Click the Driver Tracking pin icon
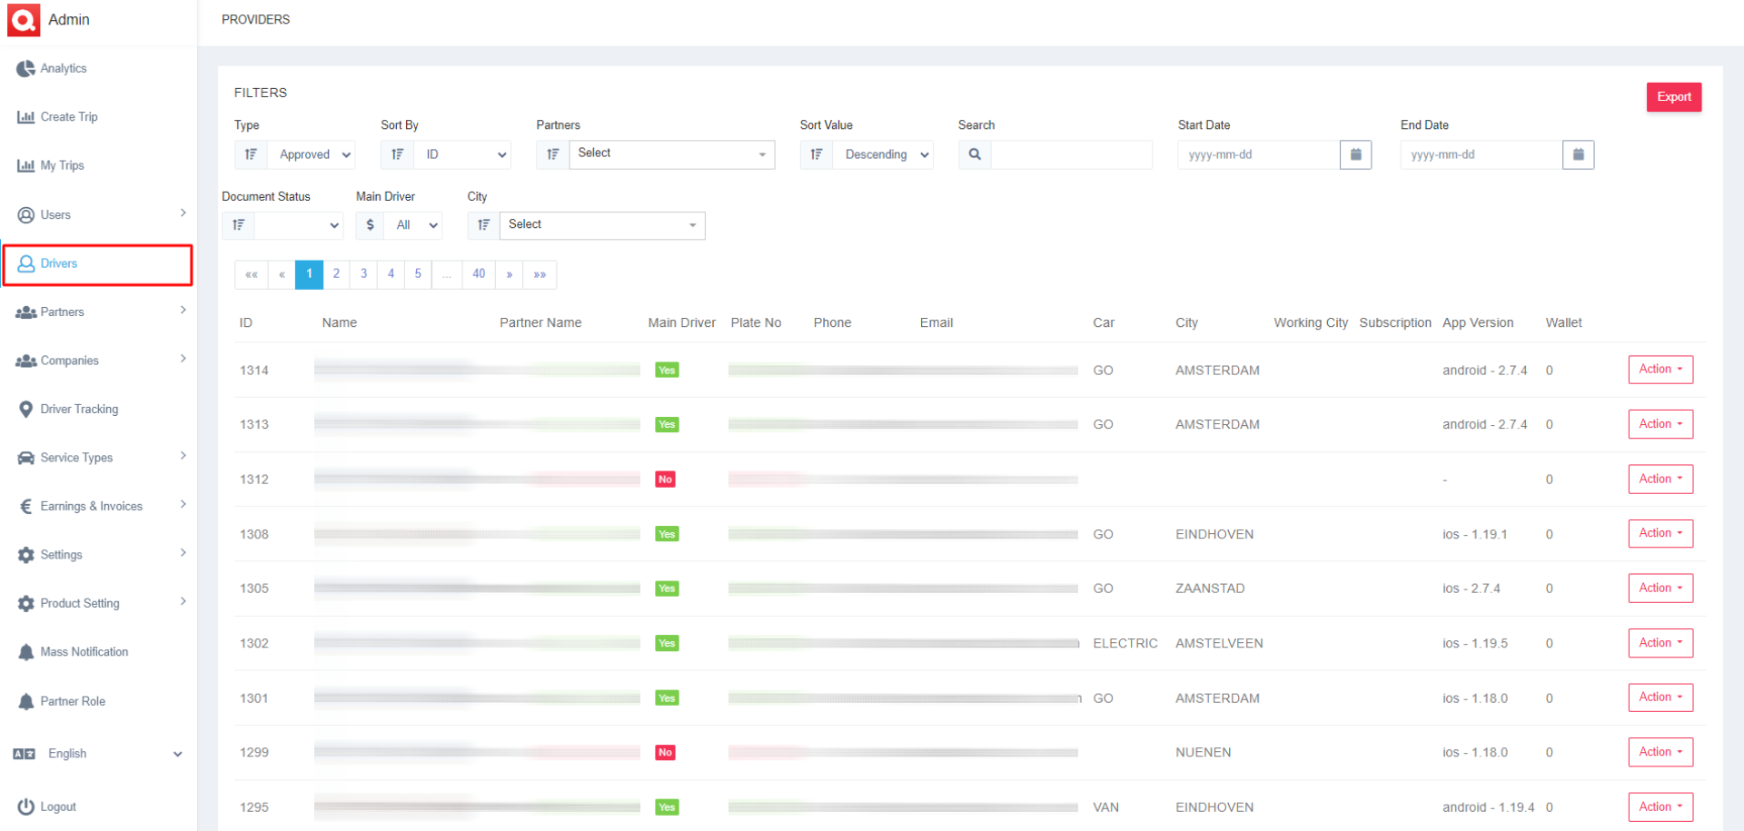The width and height of the screenshot is (1744, 831). tap(25, 410)
